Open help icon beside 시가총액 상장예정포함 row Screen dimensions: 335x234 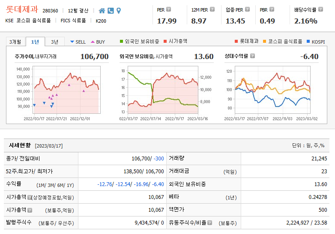click(30, 197)
